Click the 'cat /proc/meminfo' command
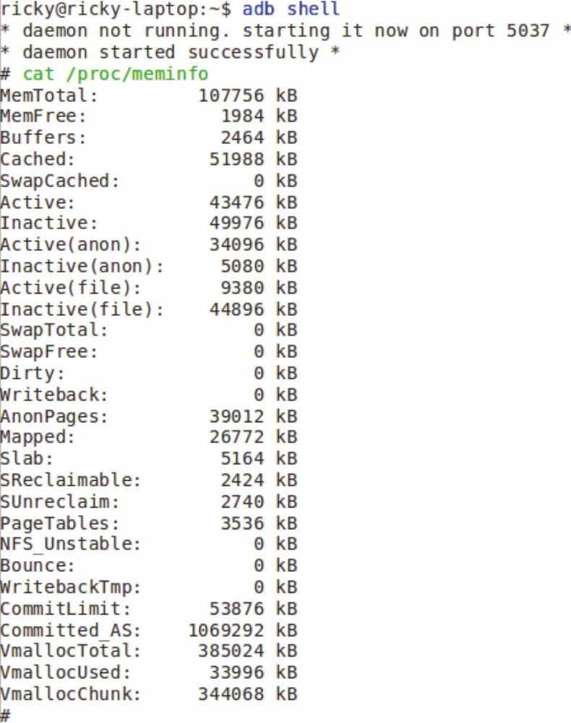Viewport: 571px width, 723px height. pos(116,74)
